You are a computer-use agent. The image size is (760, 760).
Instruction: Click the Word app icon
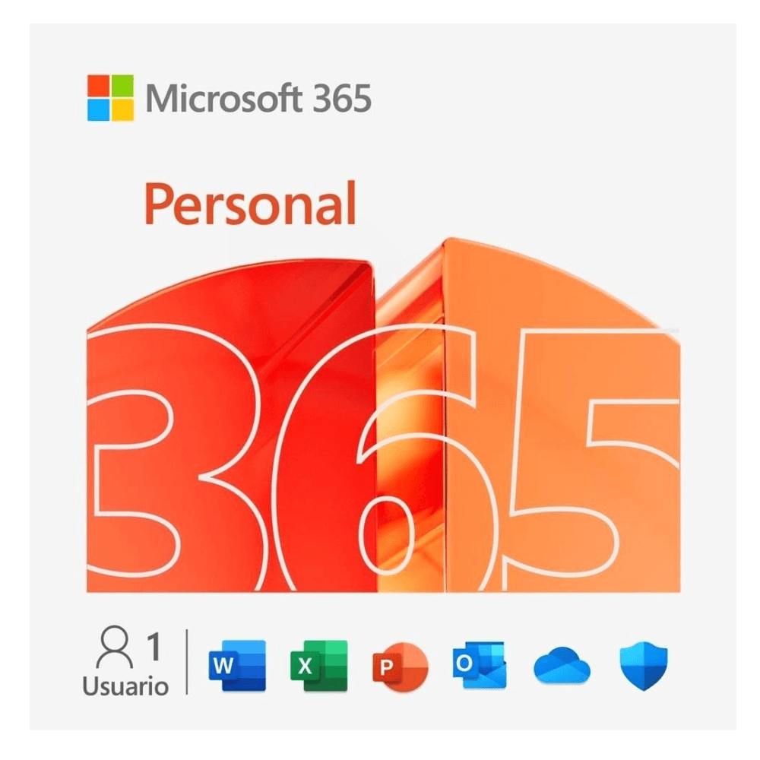pos(237,665)
